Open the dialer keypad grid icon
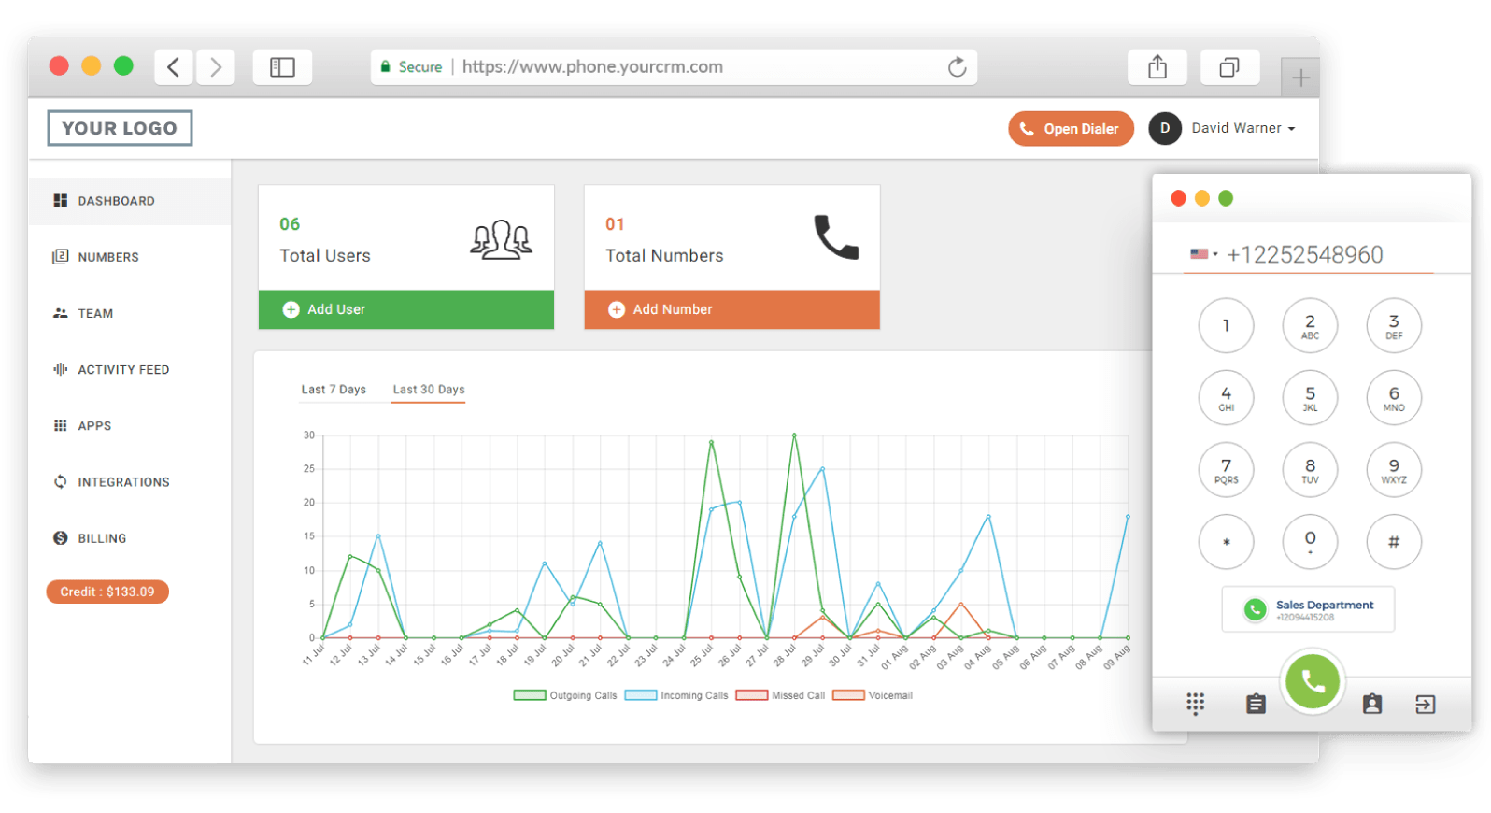The image size is (1491, 813). click(x=1195, y=704)
